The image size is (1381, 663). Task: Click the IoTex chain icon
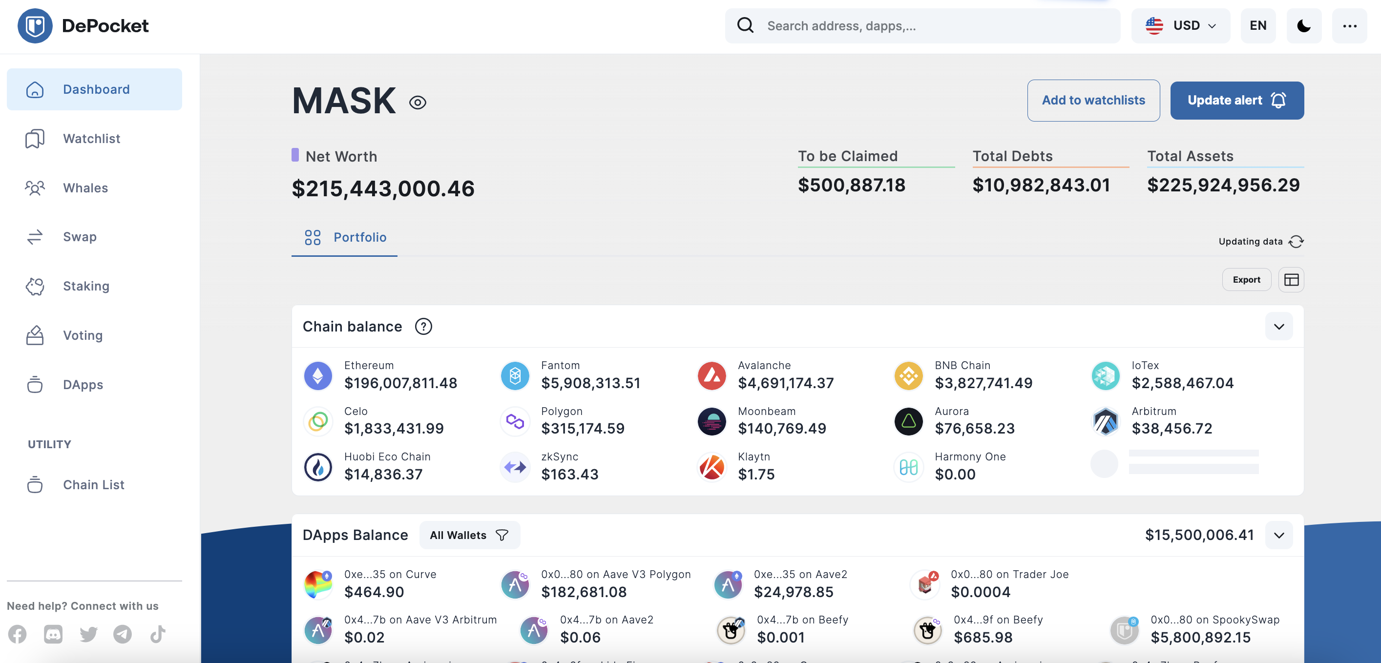(1106, 376)
